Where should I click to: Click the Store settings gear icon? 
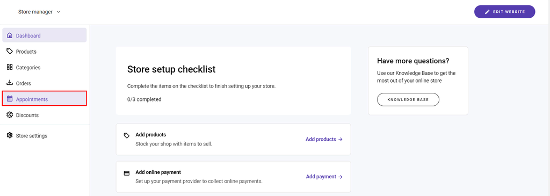[10, 135]
